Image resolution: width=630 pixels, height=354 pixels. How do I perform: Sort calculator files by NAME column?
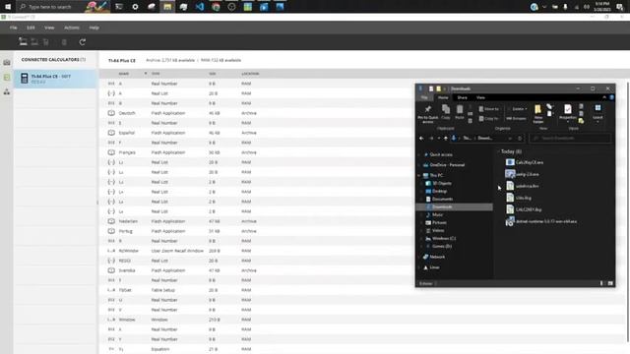(124, 74)
